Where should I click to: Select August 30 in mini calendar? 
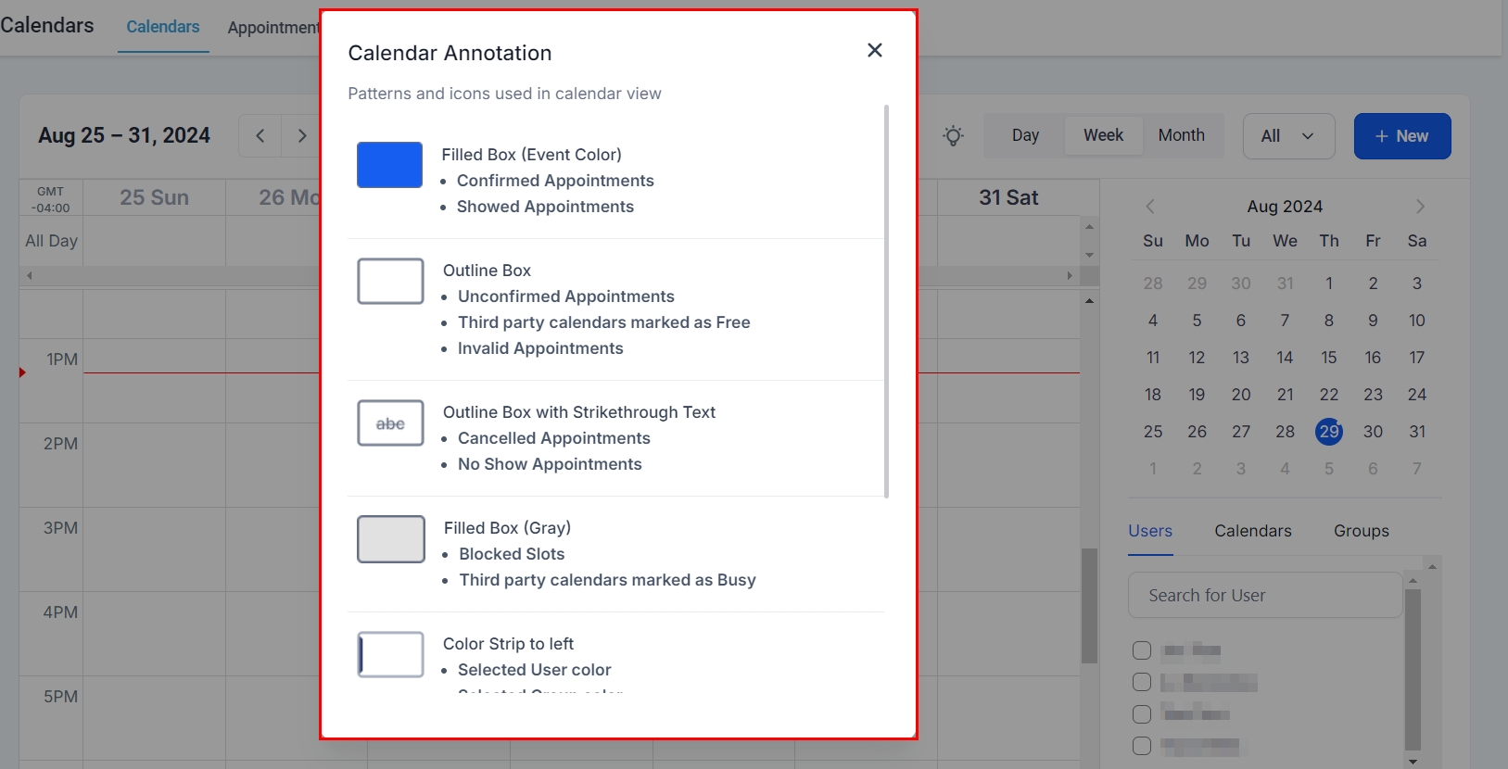point(1373,432)
